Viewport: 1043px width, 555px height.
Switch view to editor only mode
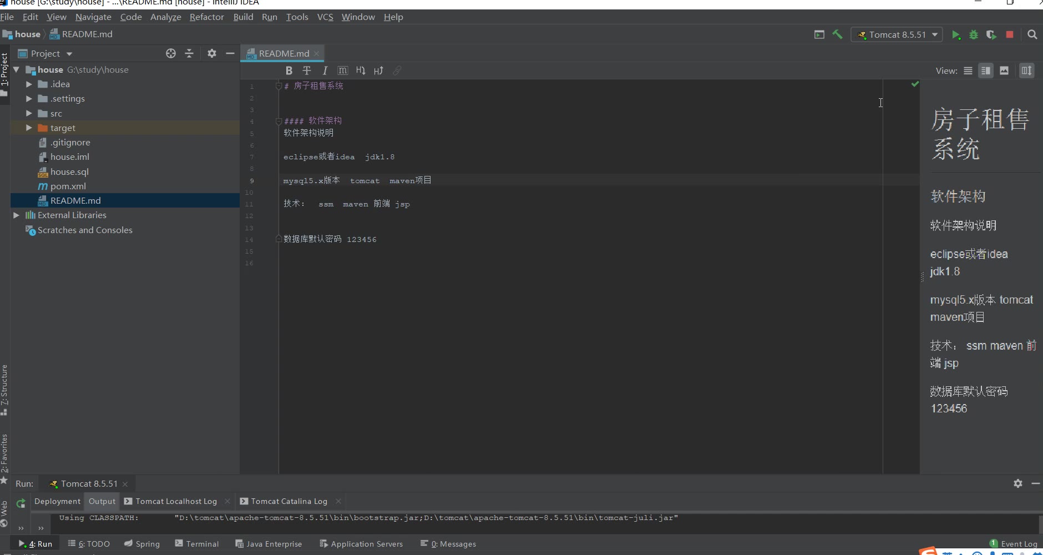coord(968,70)
